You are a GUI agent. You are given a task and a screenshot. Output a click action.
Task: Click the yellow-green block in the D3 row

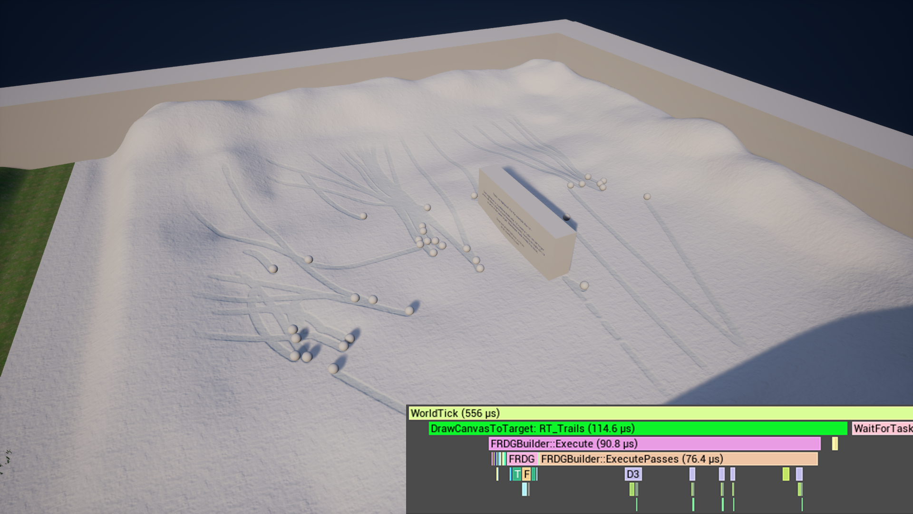[x=786, y=474]
